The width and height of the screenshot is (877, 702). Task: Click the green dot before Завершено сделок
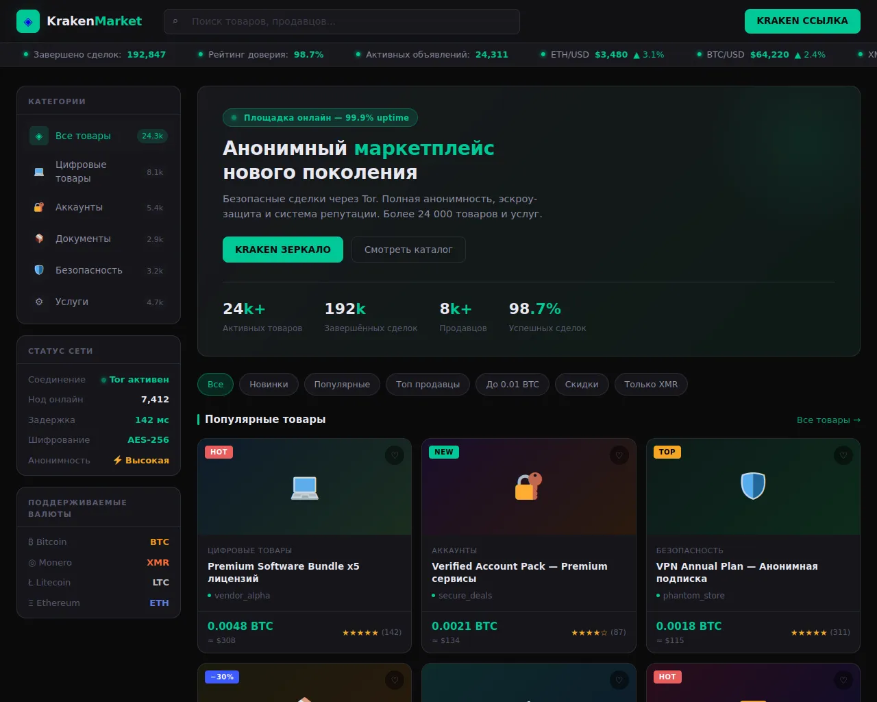tap(26, 54)
